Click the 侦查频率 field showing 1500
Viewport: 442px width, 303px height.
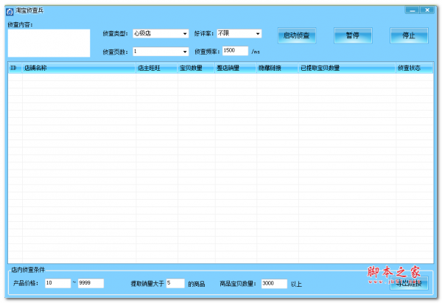[x=235, y=51]
